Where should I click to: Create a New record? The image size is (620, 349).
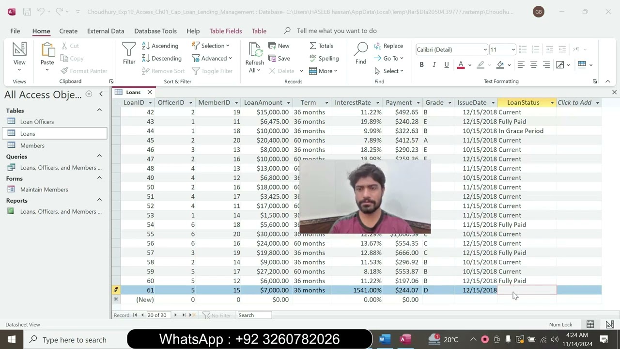click(279, 46)
